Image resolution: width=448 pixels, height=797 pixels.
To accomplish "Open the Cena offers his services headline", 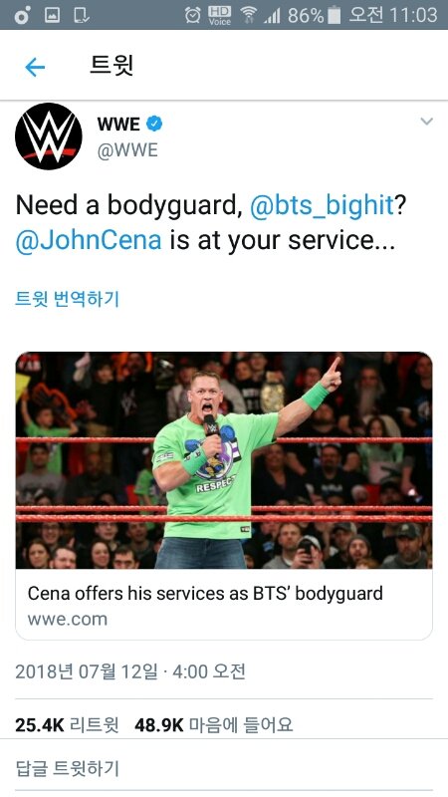I will [205, 593].
